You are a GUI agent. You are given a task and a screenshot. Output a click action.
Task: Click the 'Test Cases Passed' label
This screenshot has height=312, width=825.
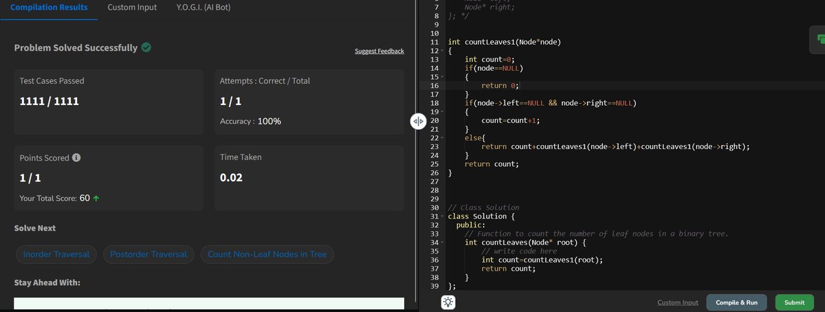[x=52, y=80]
